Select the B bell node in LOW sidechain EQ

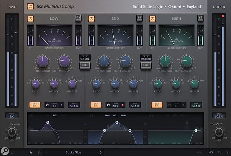(48, 122)
